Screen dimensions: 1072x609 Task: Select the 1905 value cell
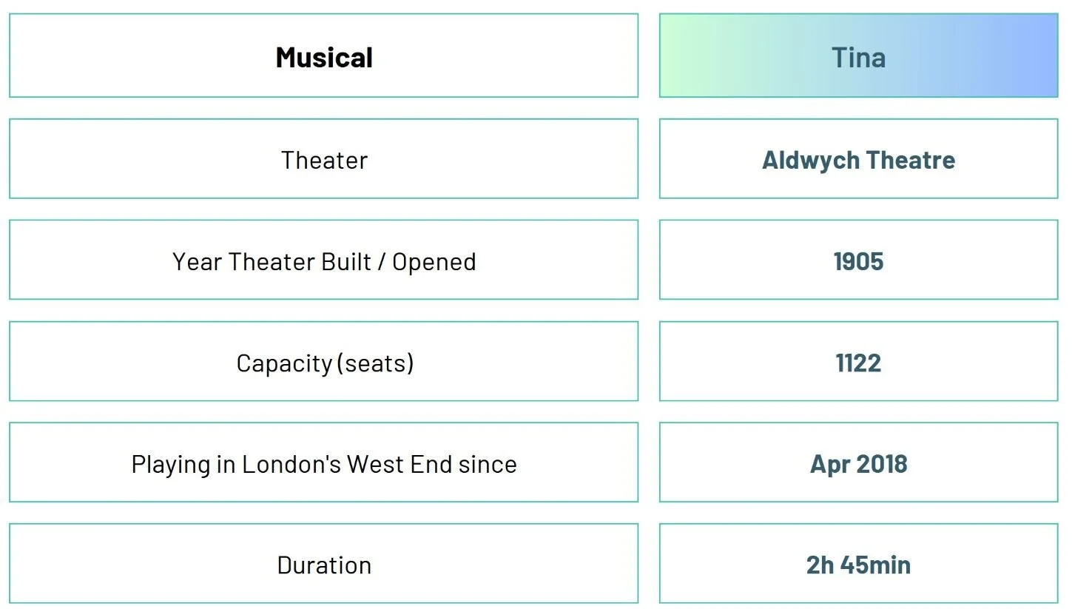coord(858,260)
